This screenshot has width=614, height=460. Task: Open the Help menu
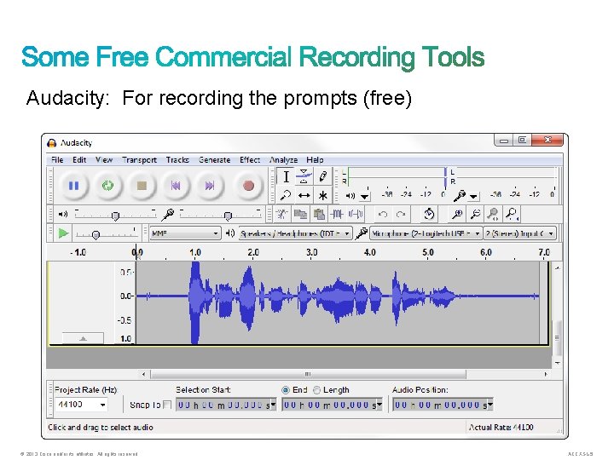pos(315,160)
